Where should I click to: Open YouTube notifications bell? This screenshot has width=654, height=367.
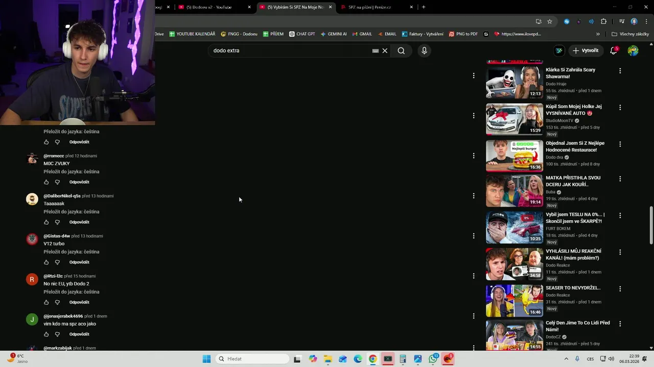pos(614,50)
